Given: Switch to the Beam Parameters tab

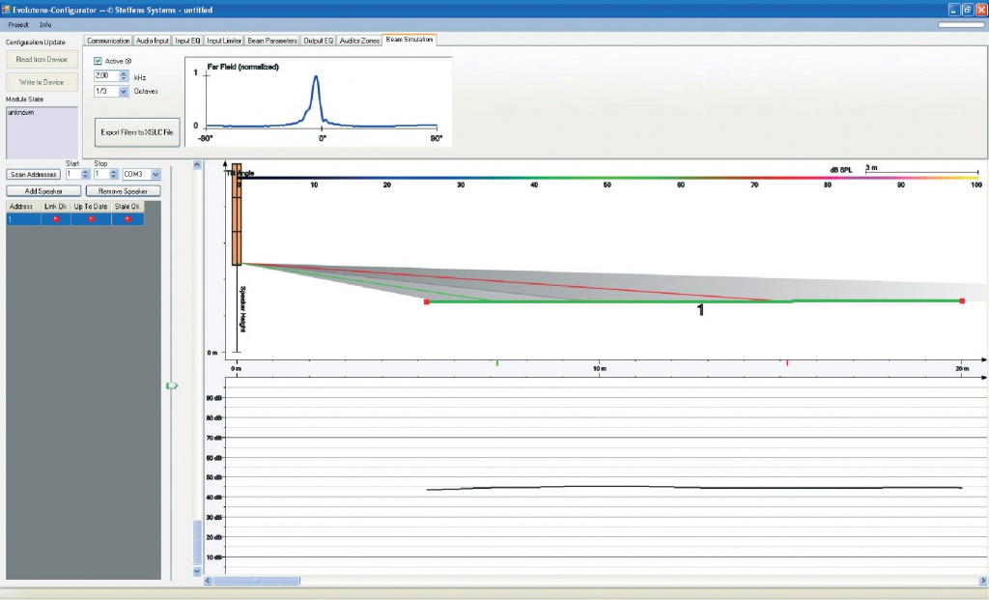Looking at the screenshot, I should [271, 41].
